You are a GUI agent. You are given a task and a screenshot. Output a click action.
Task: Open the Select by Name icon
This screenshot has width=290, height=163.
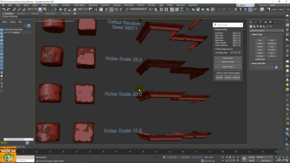coord(45,10)
